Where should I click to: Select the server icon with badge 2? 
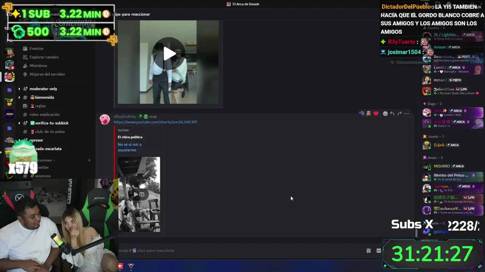click(x=9, y=65)
